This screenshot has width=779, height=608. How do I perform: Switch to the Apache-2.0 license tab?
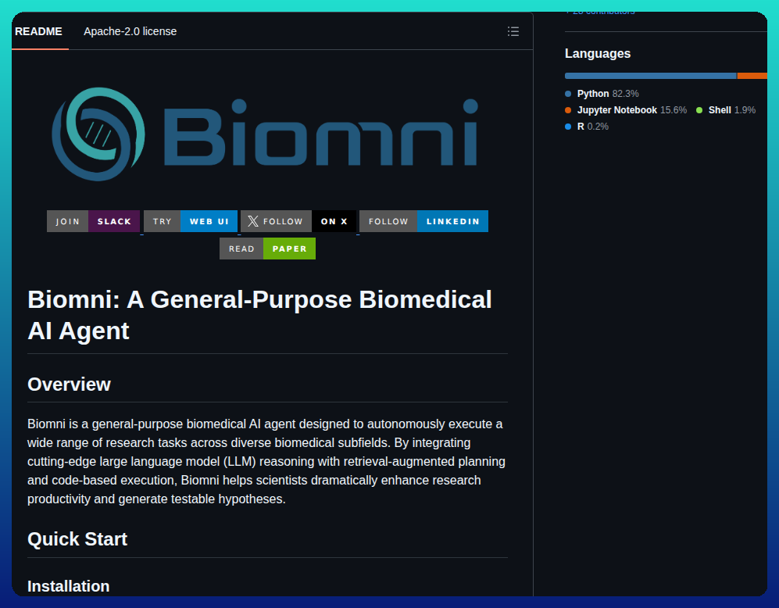coord(130,31)
